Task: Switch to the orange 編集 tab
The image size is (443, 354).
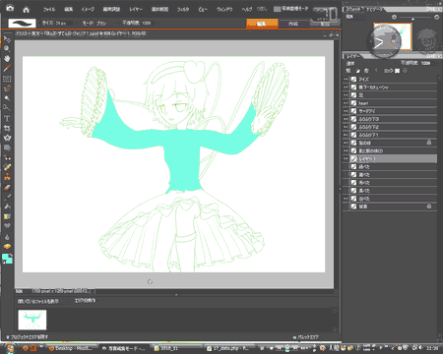Action: (262, 24)
